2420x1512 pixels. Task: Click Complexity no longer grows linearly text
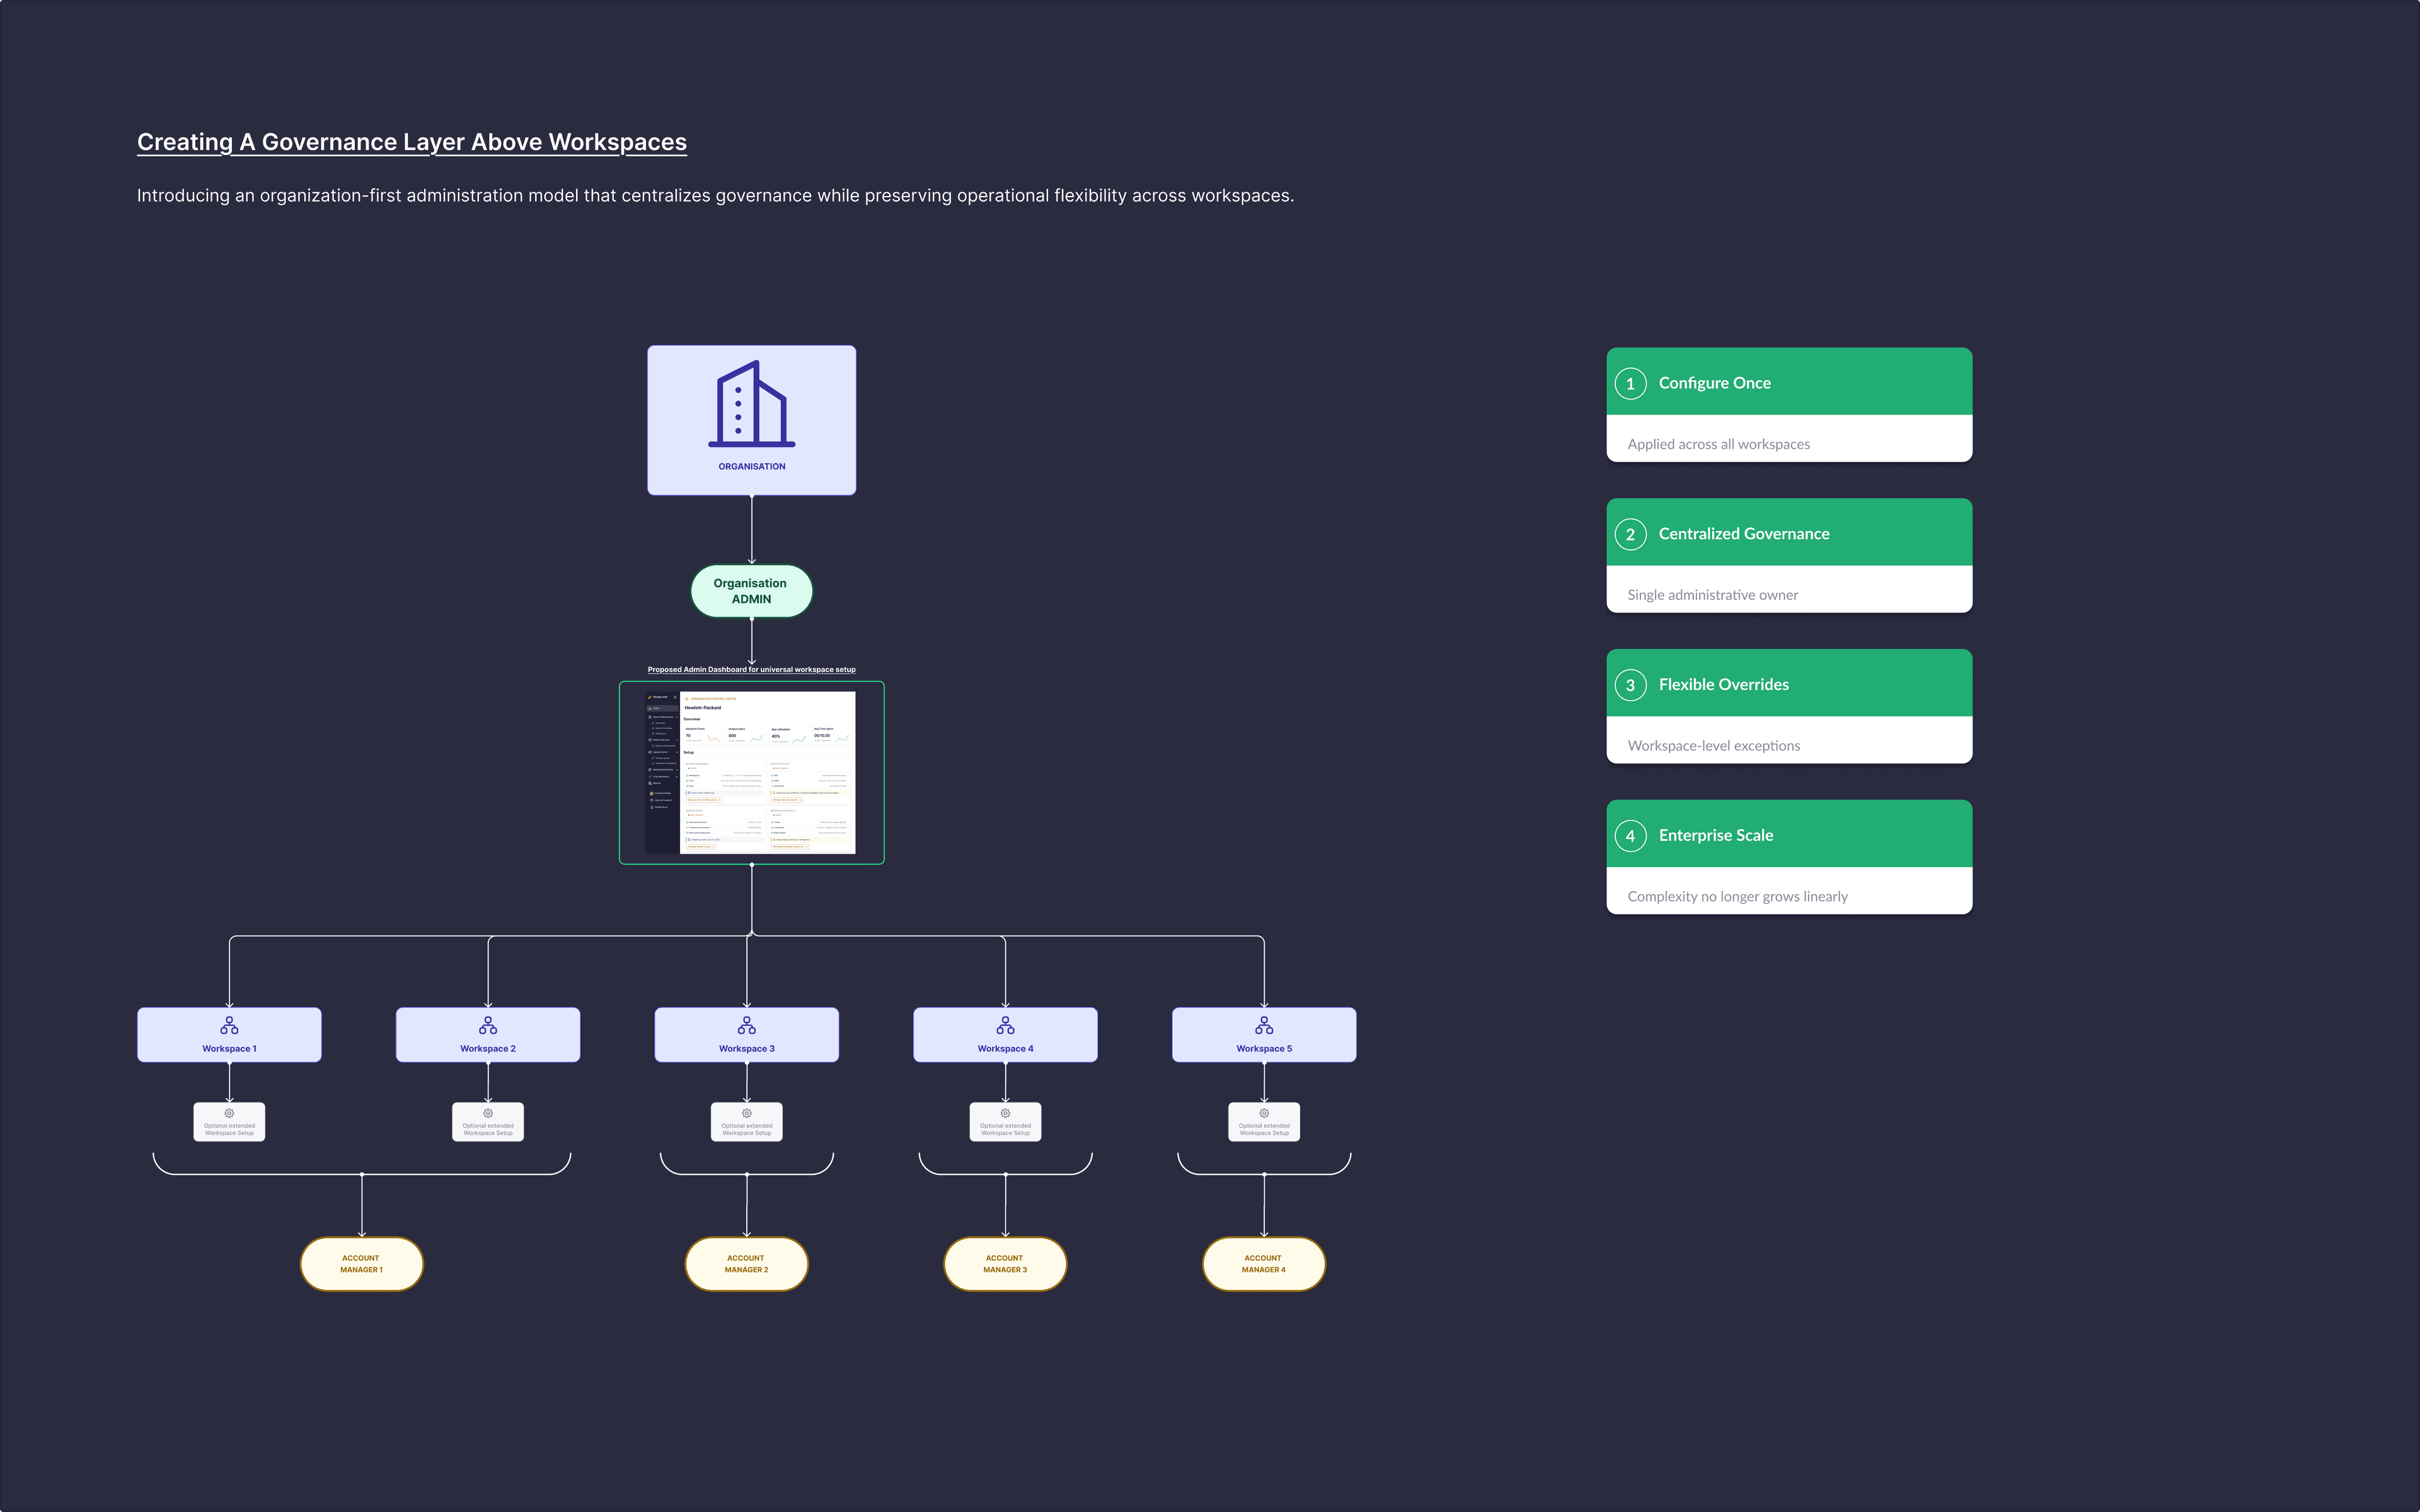click(1738, 897)
